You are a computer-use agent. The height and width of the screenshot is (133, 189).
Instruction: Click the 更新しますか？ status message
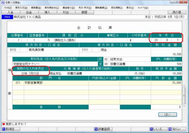tap(16, 124)
